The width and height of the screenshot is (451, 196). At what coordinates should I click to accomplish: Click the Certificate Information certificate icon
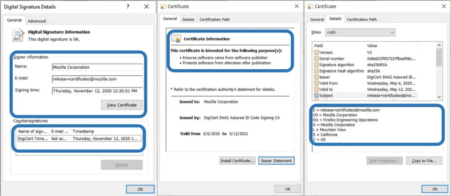176,39
